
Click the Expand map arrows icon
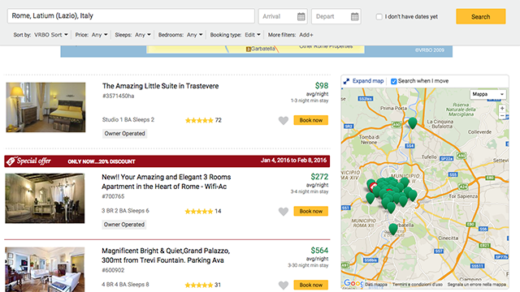[347, 81]
